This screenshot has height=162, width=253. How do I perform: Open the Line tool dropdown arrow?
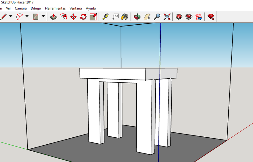pos(11,16)
